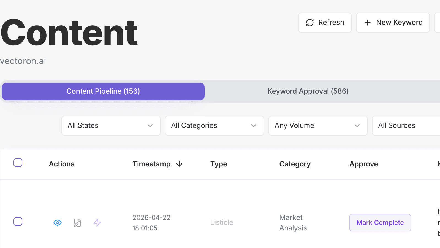Viewport: 440px width, 248px height.
Task: View the Listicle row via eye icon
Action: pos(58,223)
